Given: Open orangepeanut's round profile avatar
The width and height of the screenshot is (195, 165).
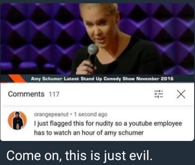Looking at the screenshot, I should click(x=17, y=120).
